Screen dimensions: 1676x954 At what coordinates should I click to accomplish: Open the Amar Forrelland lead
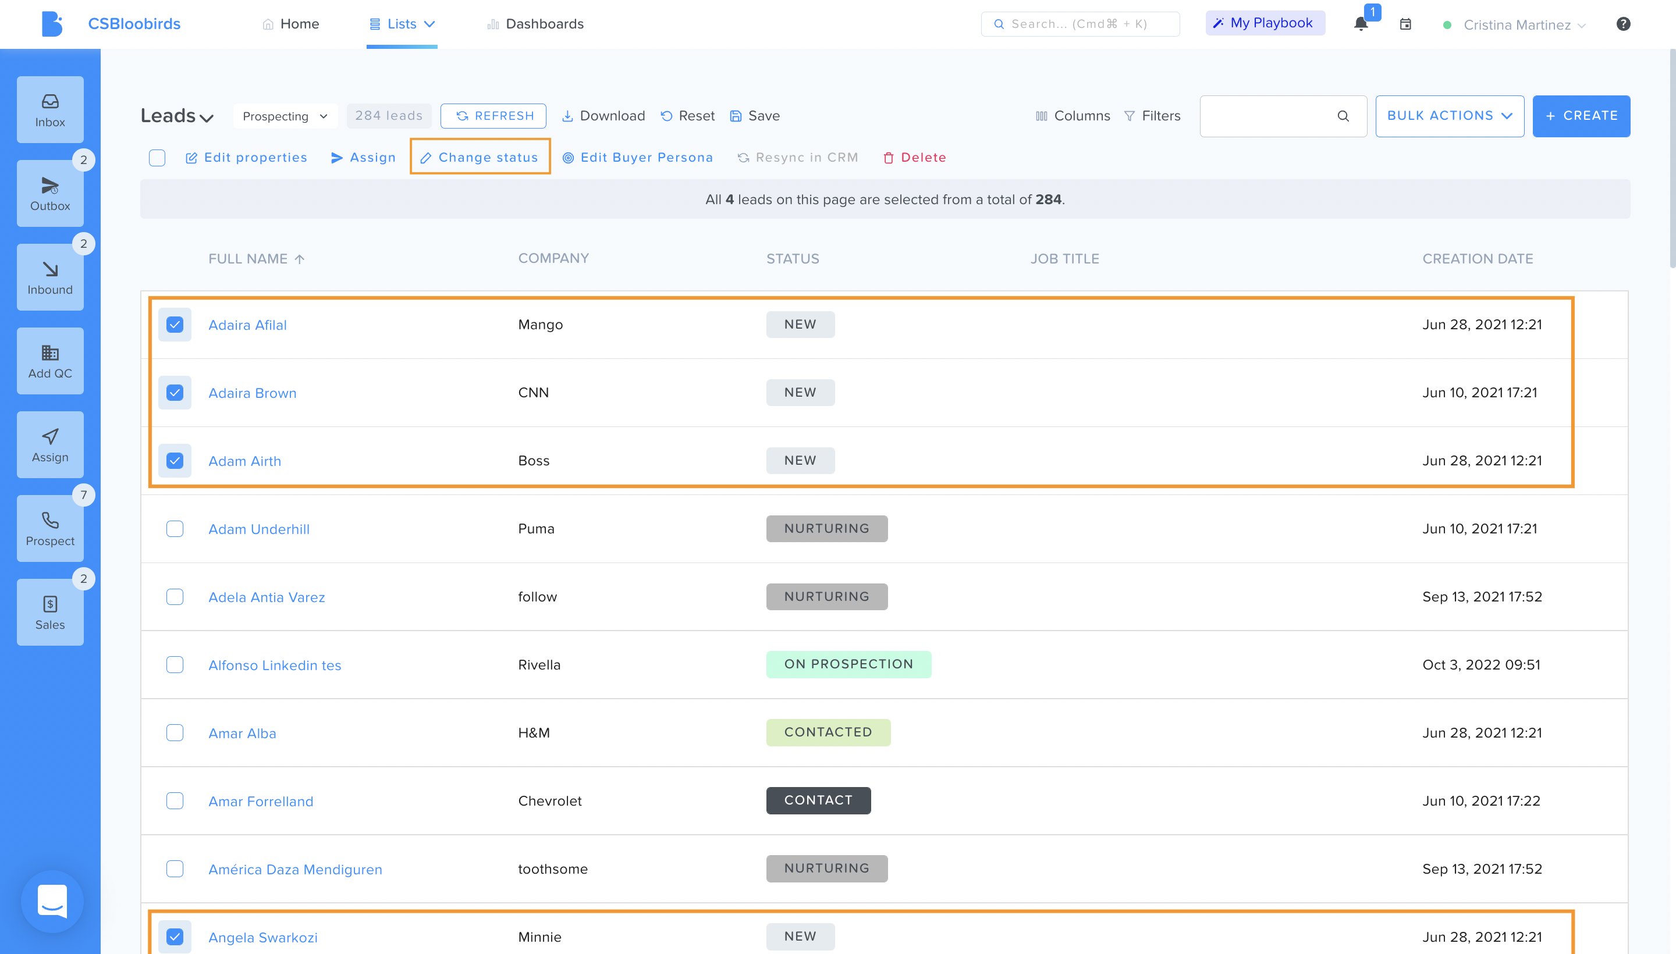point(261,802)
